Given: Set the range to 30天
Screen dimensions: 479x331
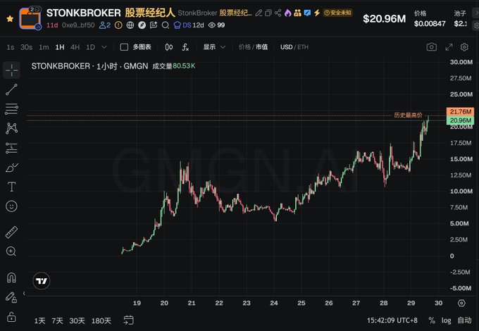Looking at the screenshot, I should [x=77, y=321].
